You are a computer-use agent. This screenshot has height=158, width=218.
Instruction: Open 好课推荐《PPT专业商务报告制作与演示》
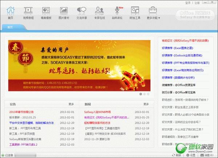pyautogui.click(x=186, y=63)
